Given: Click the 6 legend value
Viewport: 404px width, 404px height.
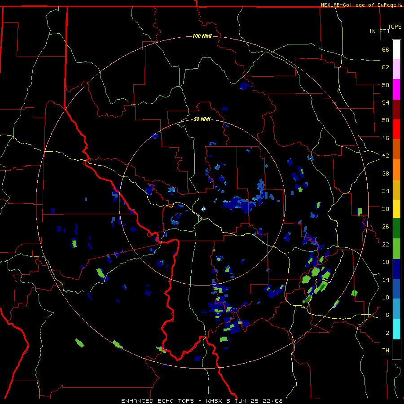Looking at the screenshot, I should tap(387, 315).
